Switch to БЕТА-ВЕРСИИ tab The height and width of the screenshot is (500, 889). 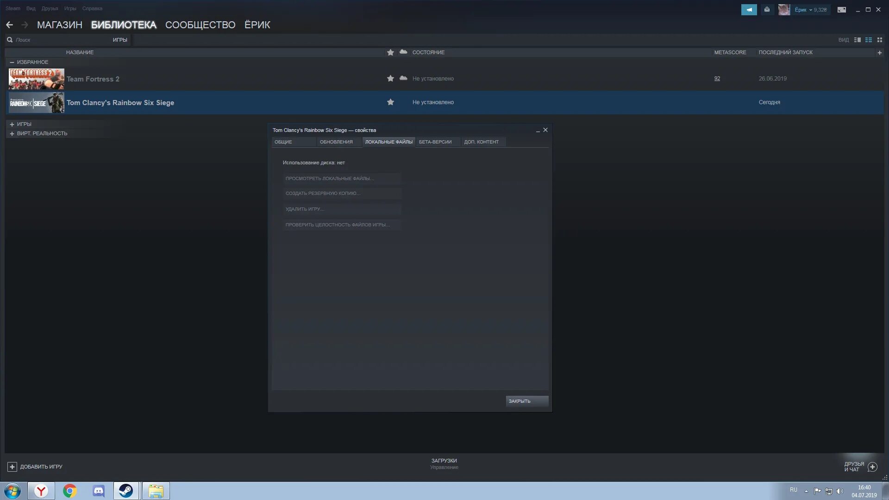(x=438, y=142)
